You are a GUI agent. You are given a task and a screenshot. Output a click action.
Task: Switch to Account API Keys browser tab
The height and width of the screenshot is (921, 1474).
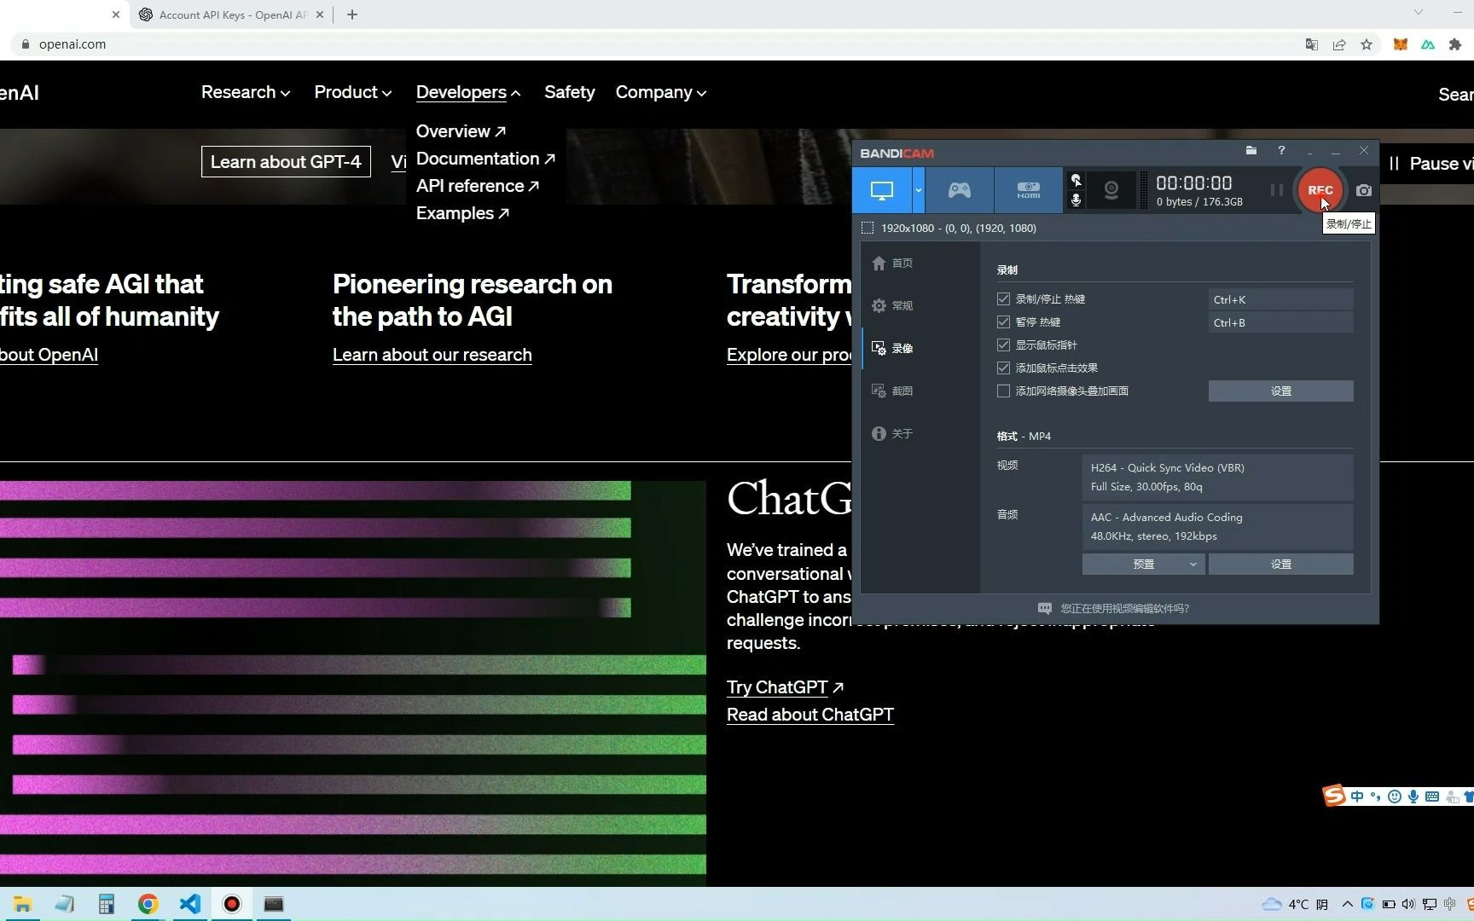231,14
